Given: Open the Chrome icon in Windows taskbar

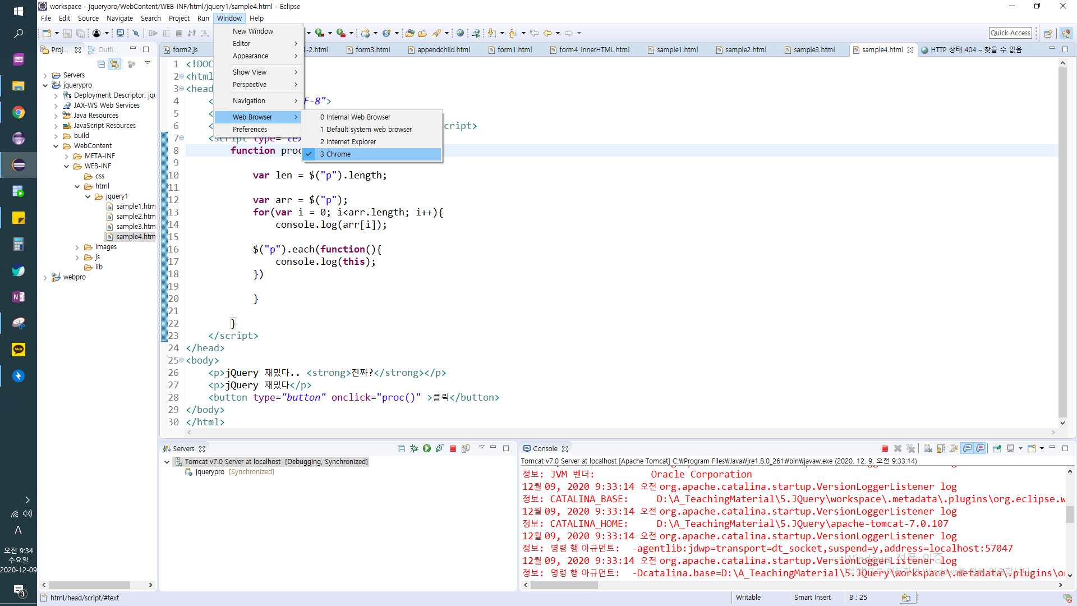Looking at the screenshot, I should coord(19,112).
